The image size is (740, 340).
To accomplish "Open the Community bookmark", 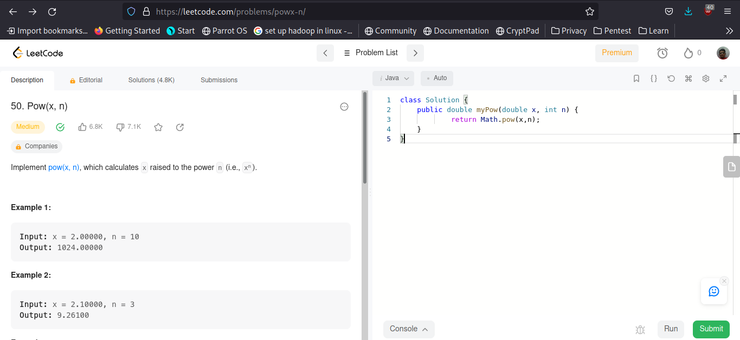I will (x=390, y=31).
